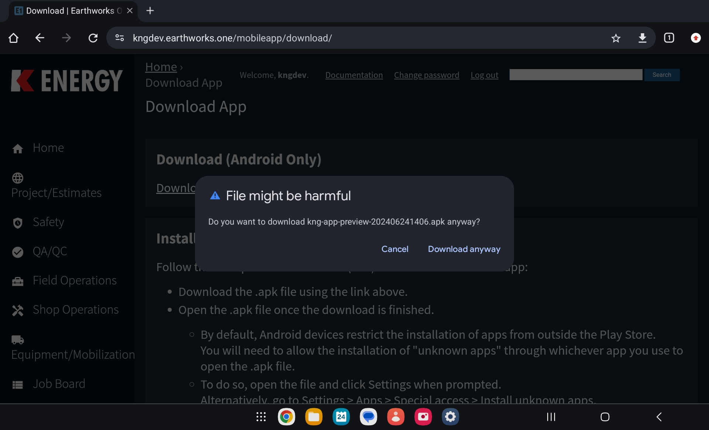Go to browser home page icon
Image resolution: width=709 pixels, height=430 pixels.
click(x=14, y=38)
